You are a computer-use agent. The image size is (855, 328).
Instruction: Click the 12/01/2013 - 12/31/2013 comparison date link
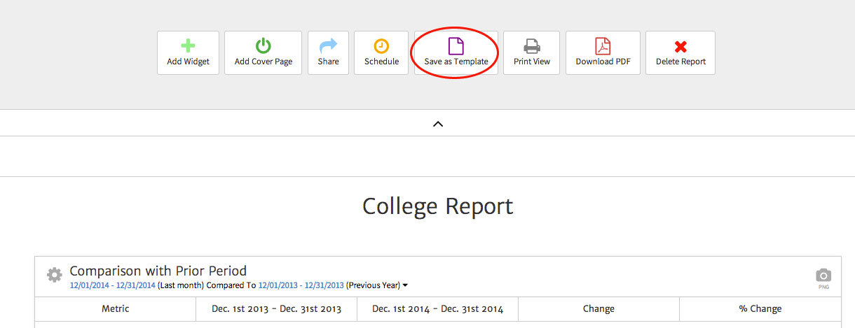[301, 285]
